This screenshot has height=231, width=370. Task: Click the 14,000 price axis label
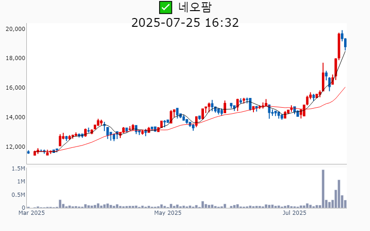tap(15, 117)
